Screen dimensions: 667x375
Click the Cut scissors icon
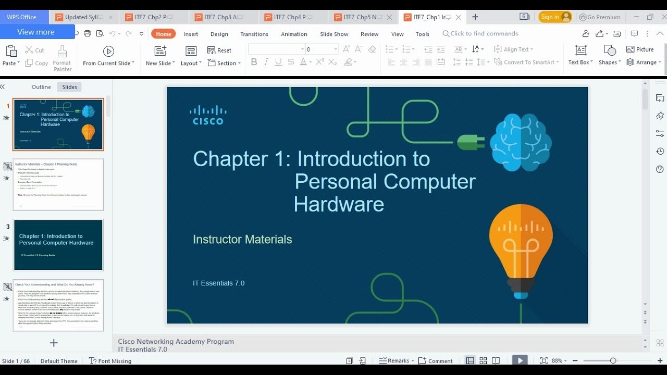click(29, 51)
